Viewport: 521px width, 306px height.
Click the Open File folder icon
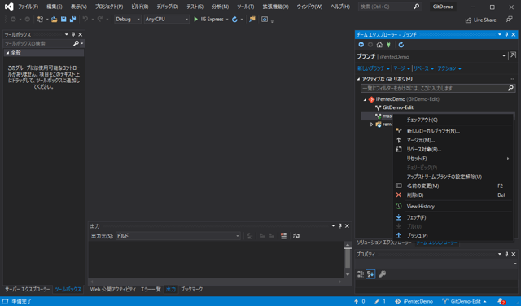55,20
